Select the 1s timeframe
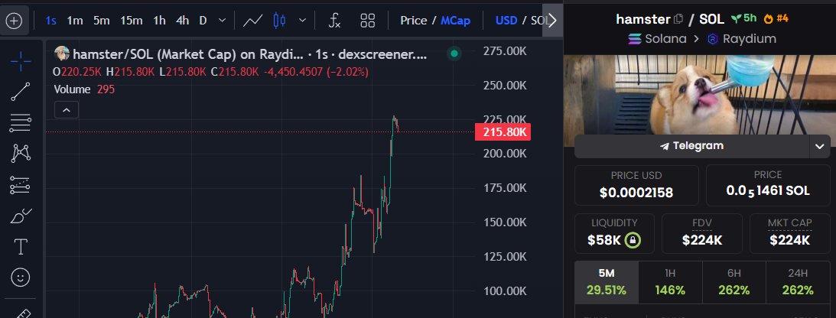 50,21
